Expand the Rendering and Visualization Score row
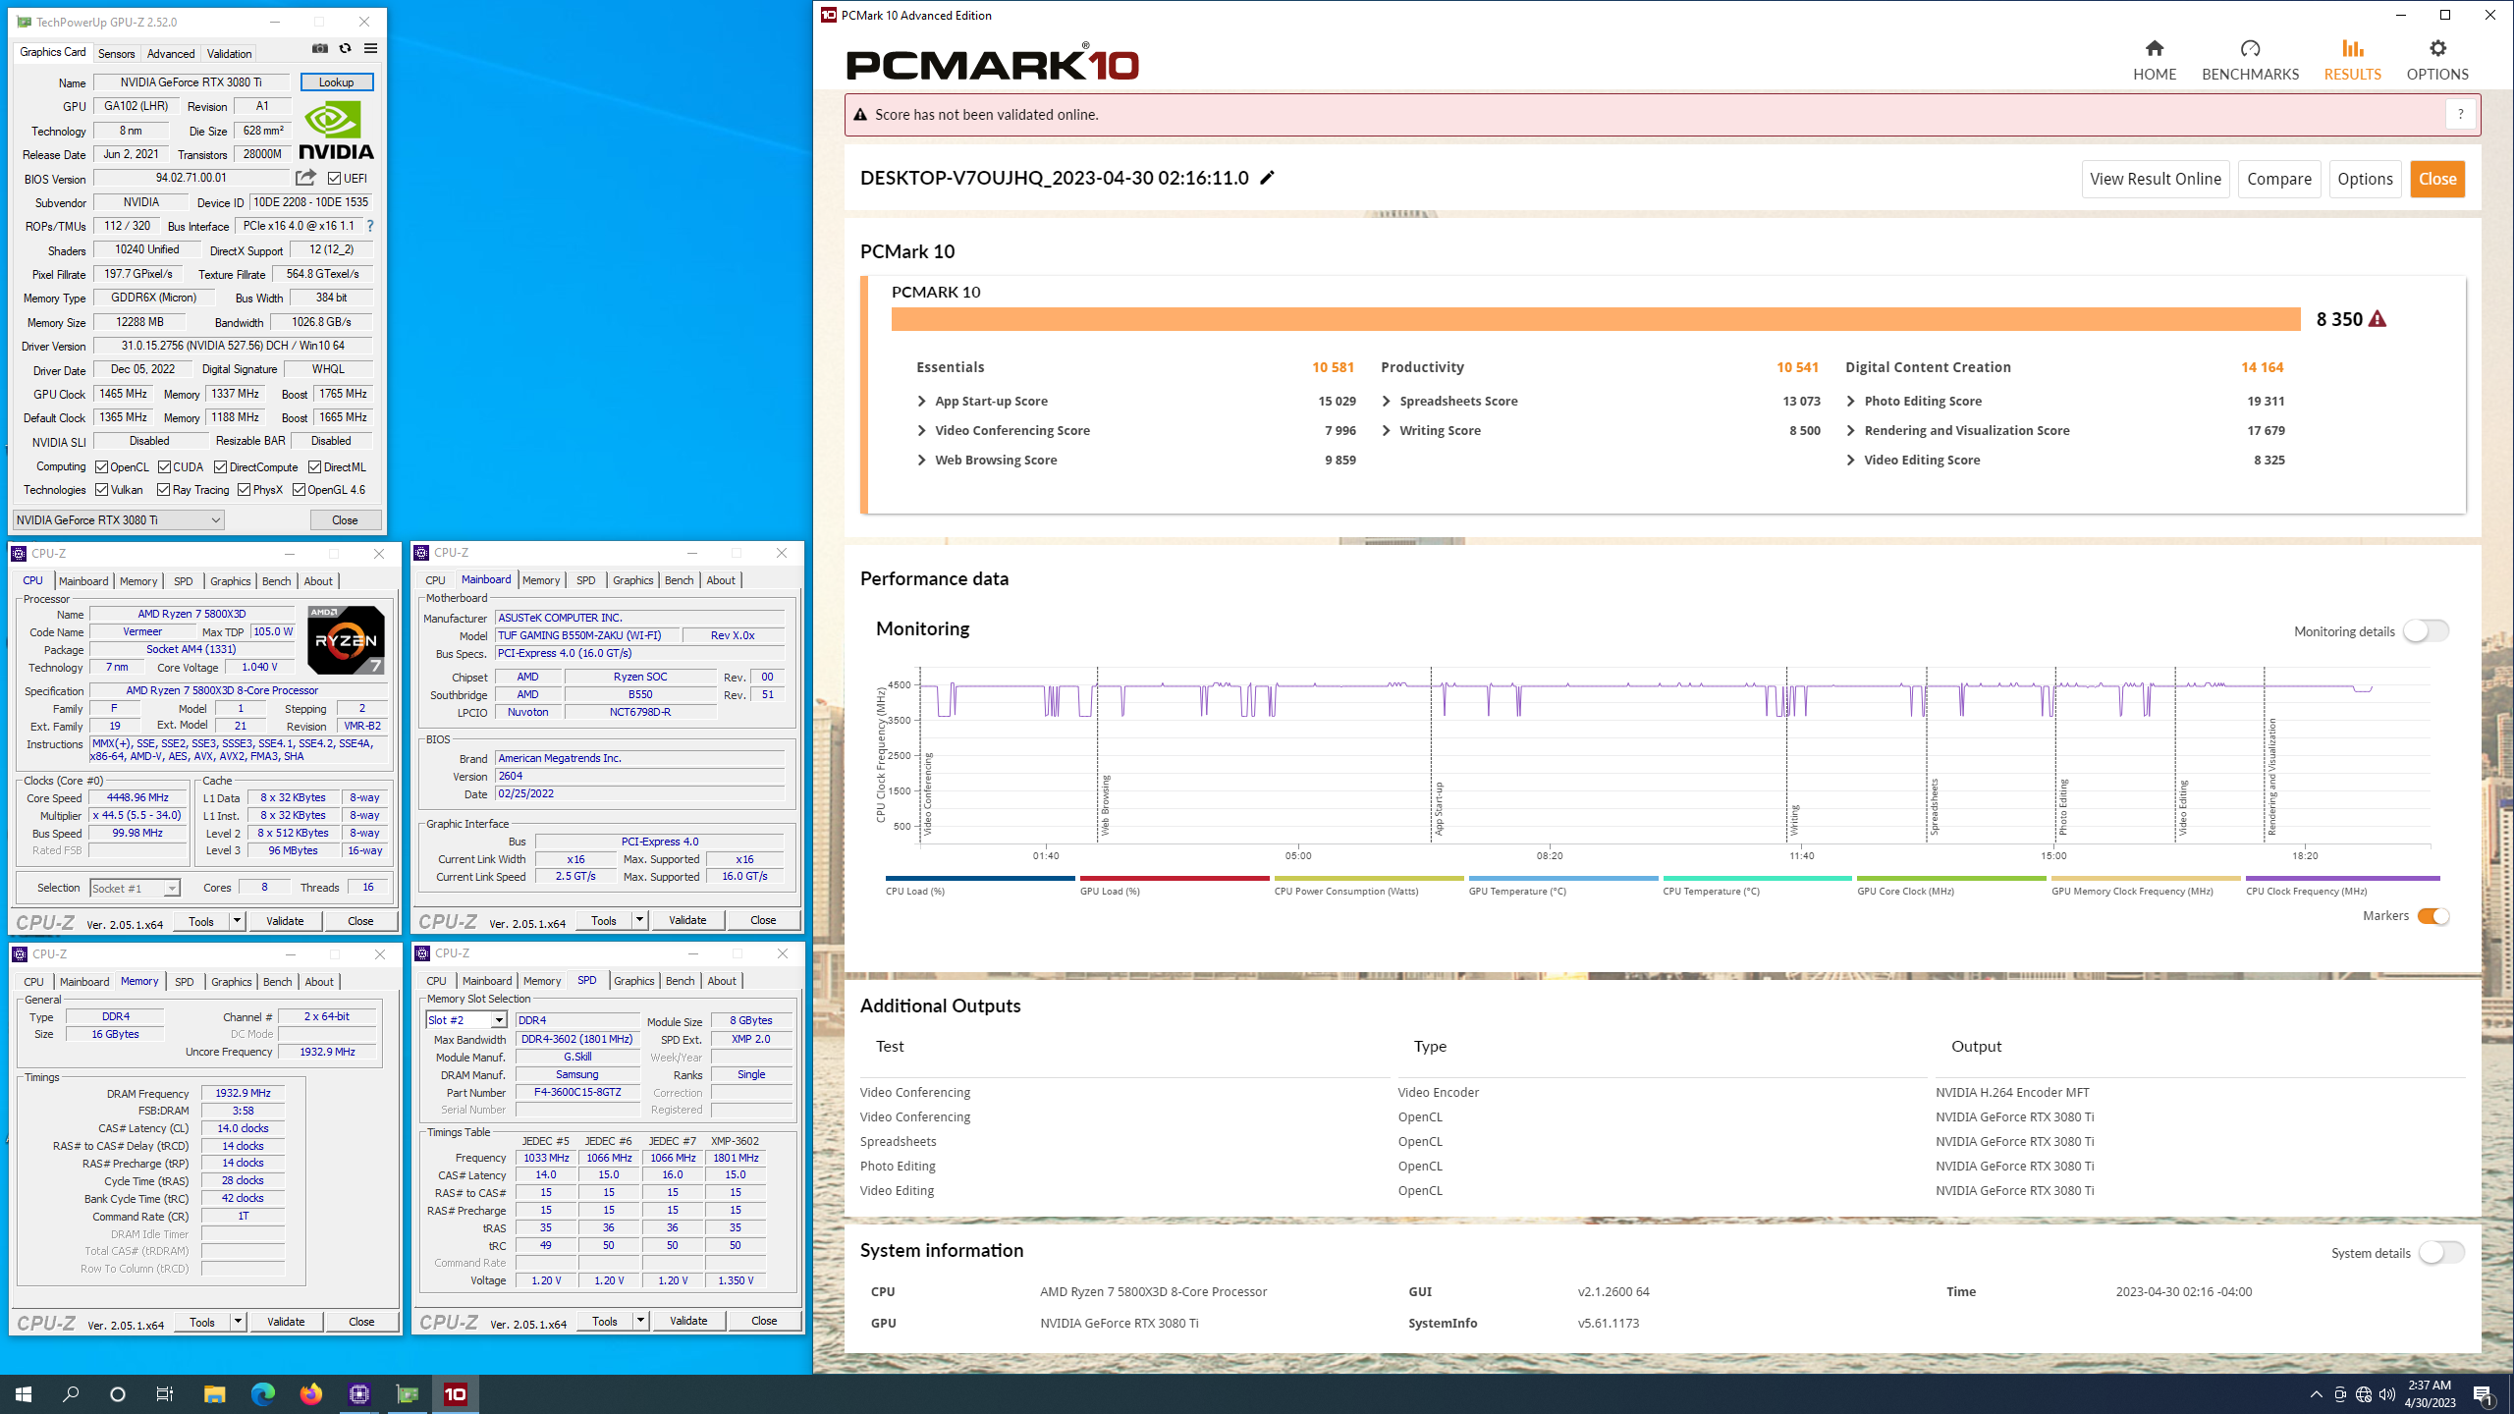 1850,430
